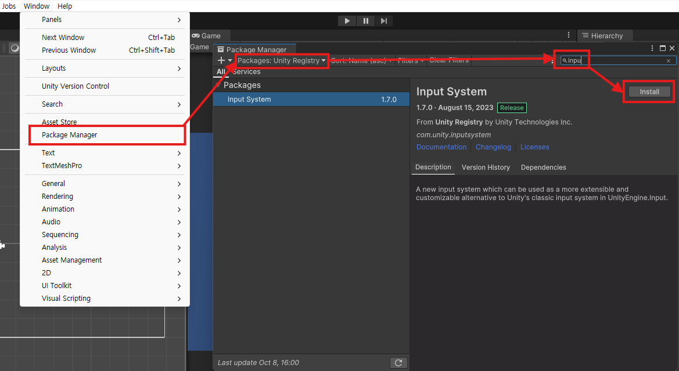
Task: Open Packages: Unity Registry dropdown
Action: click(282, 60)
